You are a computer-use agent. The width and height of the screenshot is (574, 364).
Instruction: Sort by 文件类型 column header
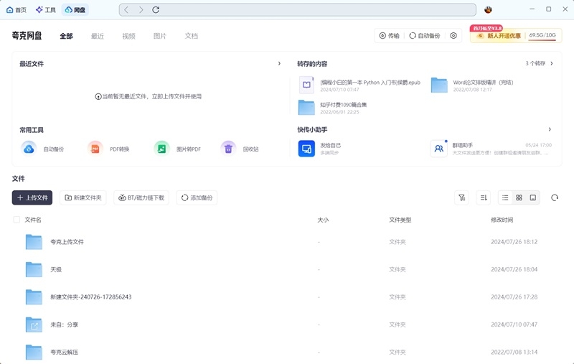tap(400, 220)
